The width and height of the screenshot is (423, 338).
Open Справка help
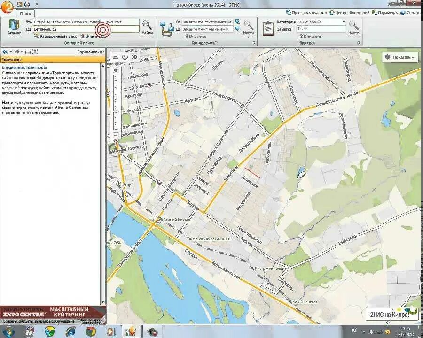click(411, 13)
